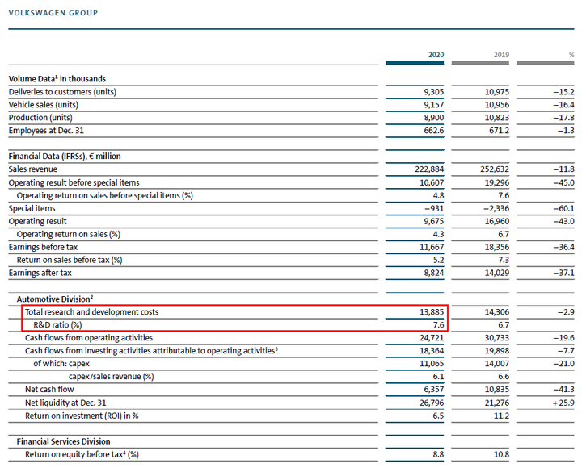
Task: Select Return on investment (ROI) in % label
Action: pos(82,416)
